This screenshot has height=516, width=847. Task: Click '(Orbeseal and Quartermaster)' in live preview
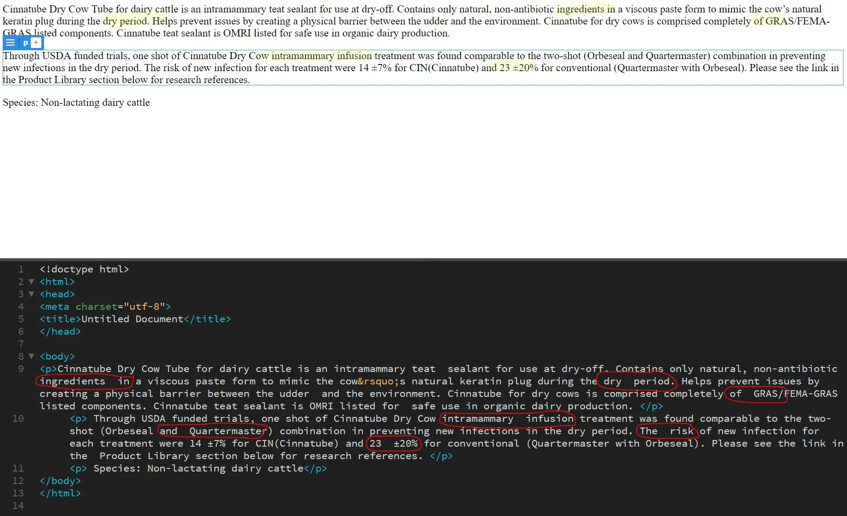pyautogui.click(x=647, y=56)
